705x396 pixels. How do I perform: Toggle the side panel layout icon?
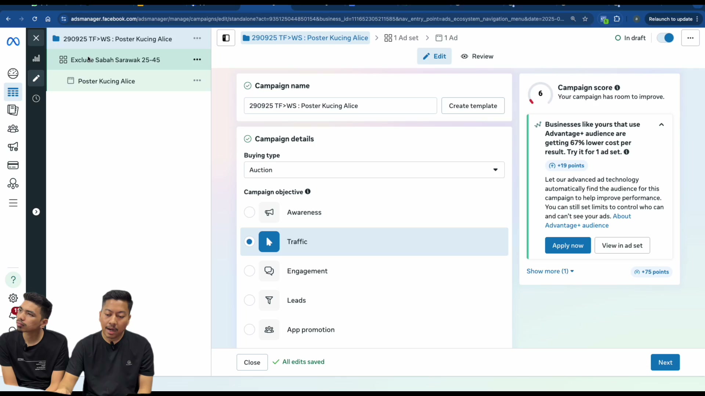pos(226,38)
